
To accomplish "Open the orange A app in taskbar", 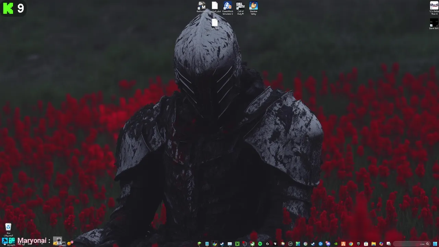I will point(343,244).
